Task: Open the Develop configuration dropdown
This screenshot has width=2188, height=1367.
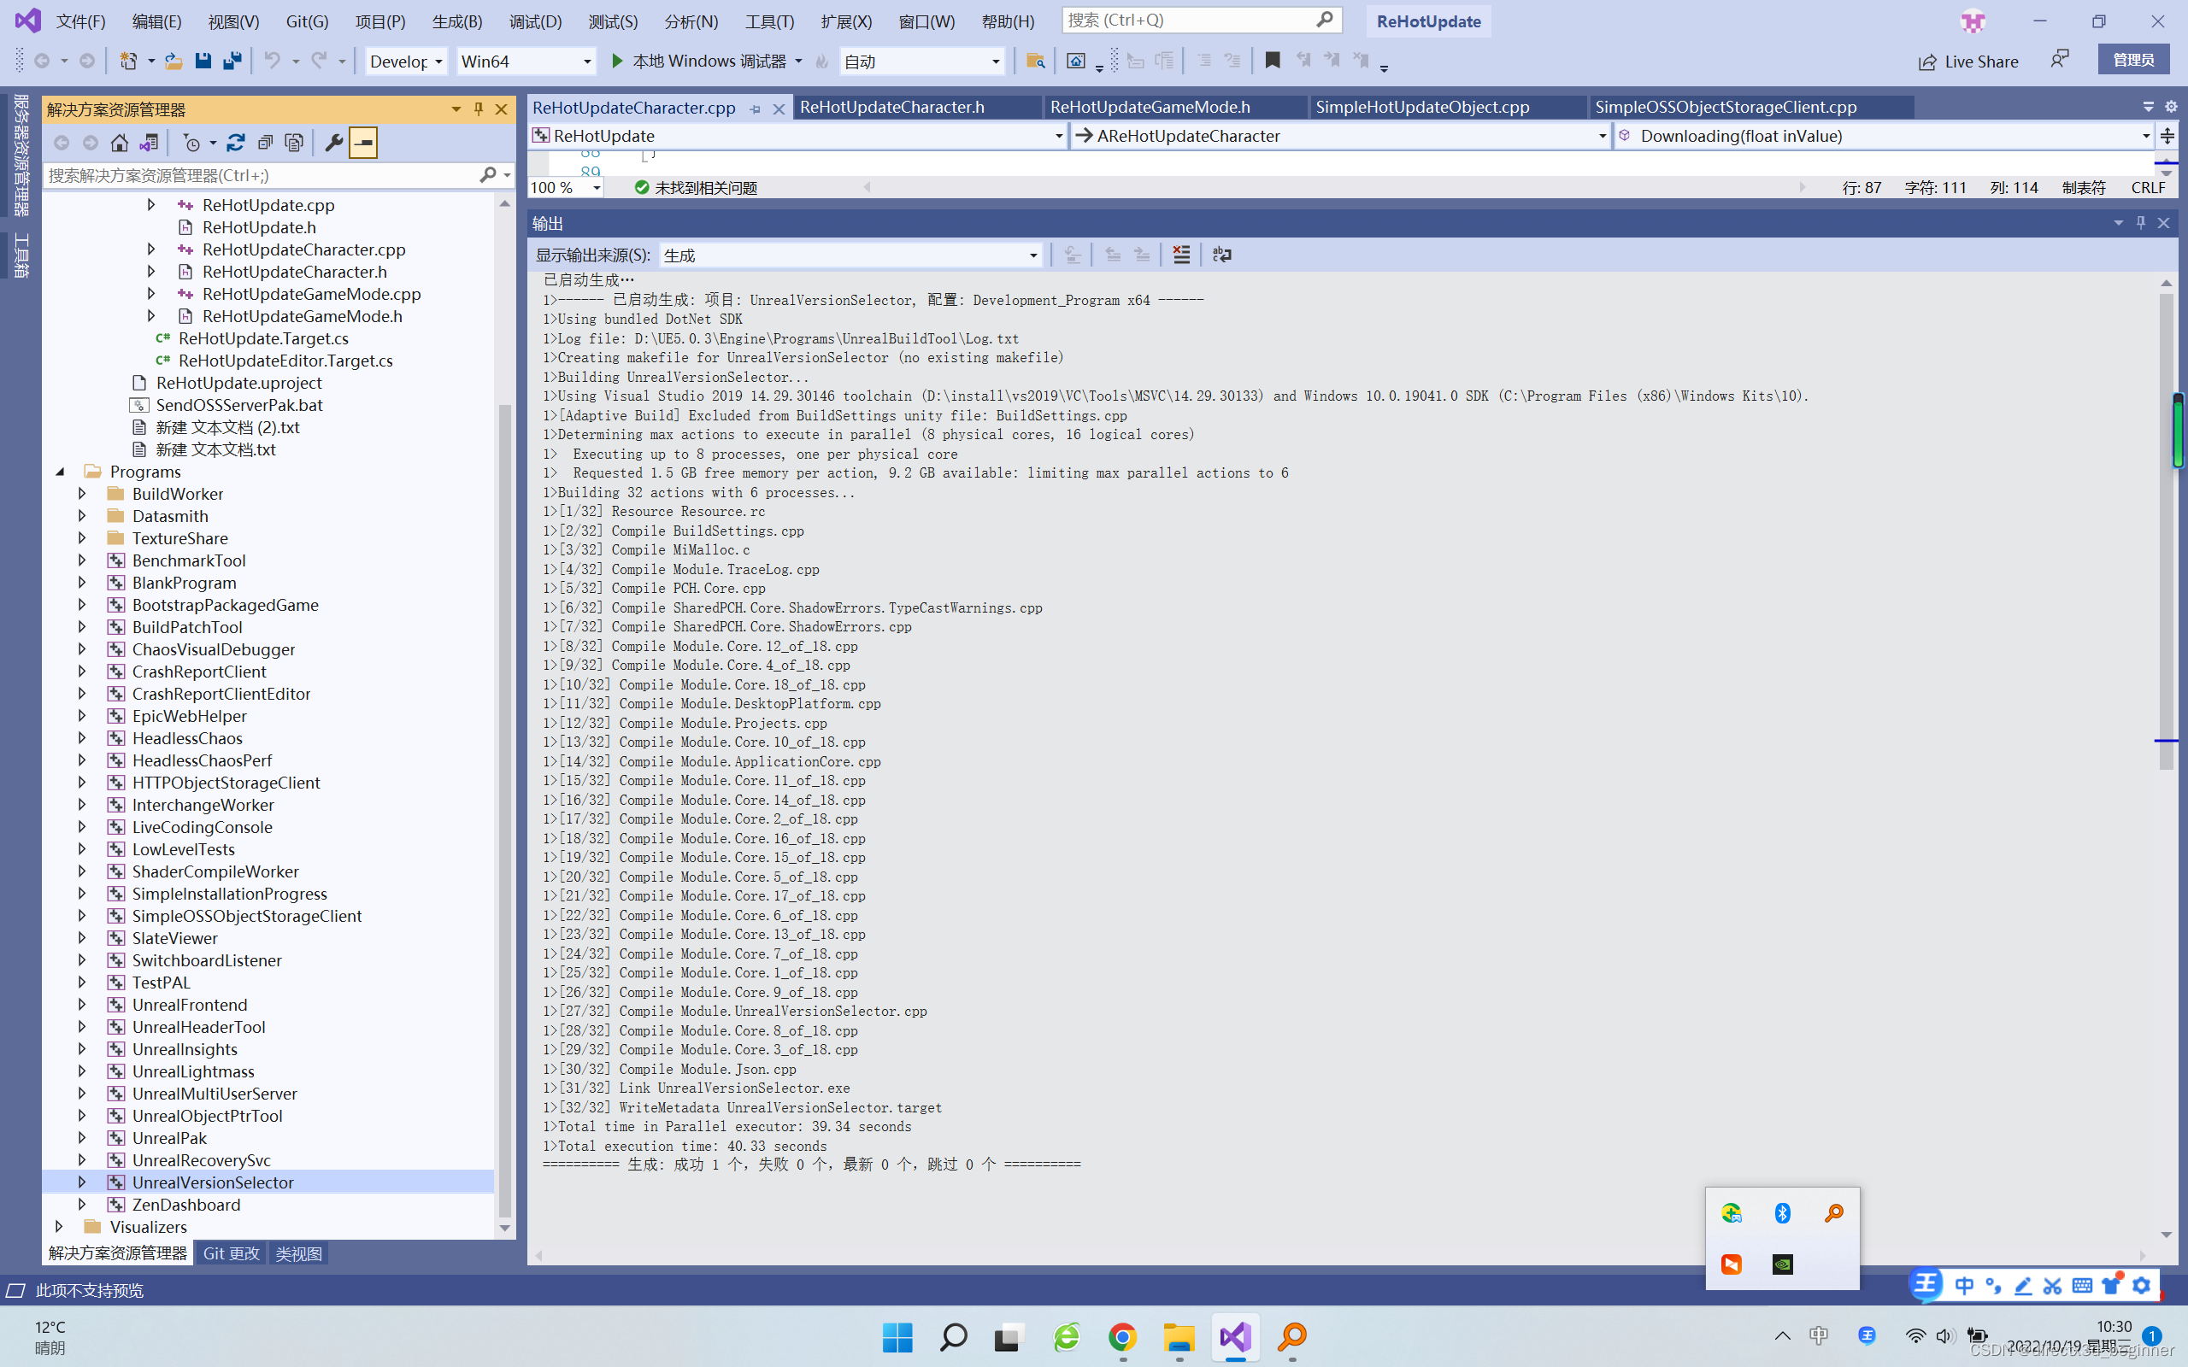Action: click(406, 61)
